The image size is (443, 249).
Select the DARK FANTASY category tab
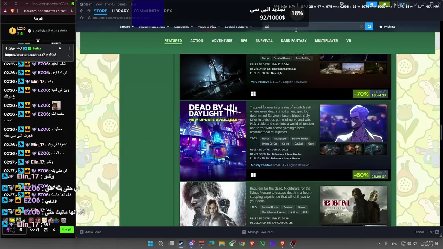pyautogui.click(x=293, y=40)
